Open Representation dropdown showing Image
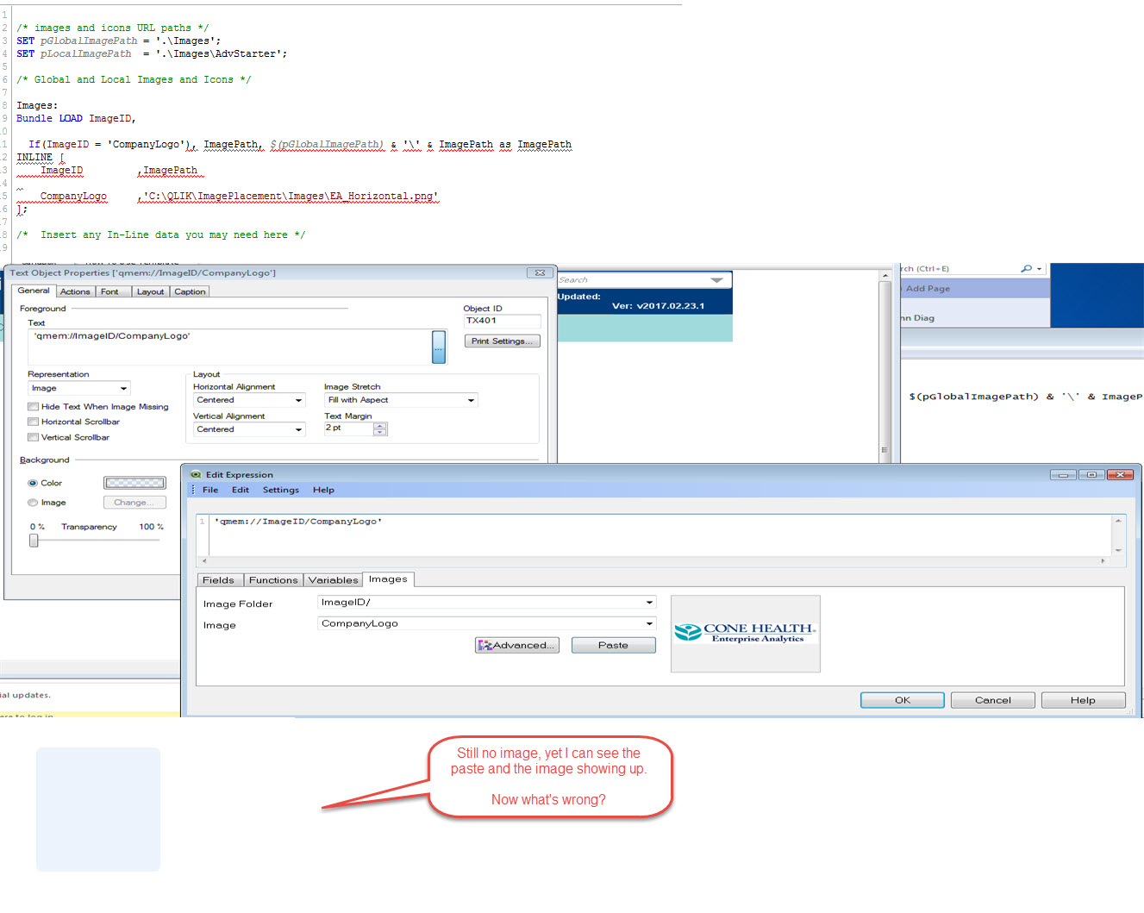The width and height of the screenshot is (1144, 913). [79, 388]
